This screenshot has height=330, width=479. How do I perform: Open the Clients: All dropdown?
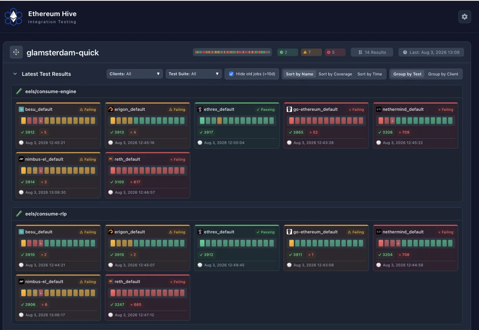pos(135,74)
